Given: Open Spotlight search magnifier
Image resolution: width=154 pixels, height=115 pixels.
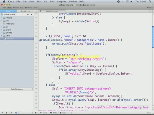Looking at the screenshot, I should 150,1.
